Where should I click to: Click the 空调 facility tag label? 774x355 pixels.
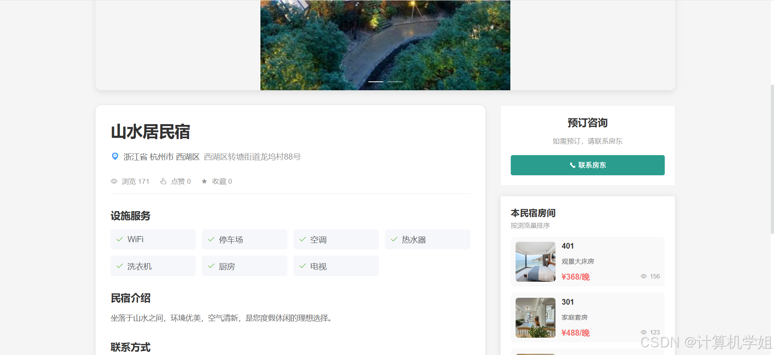[x=318, y=240]
